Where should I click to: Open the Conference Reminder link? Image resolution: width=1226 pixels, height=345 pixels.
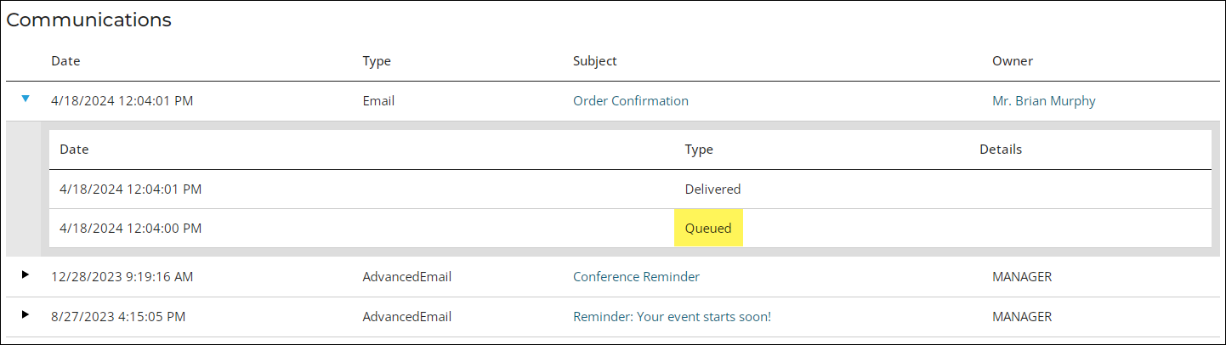click(636, 276)
